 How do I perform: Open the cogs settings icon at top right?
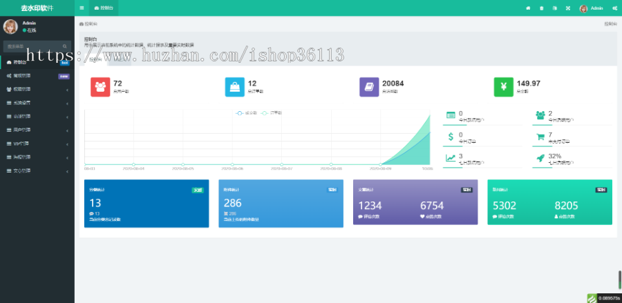(x=614, y=8)
